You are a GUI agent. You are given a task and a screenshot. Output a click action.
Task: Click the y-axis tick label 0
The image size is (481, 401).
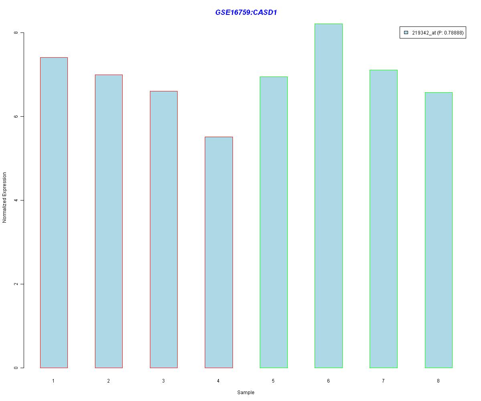[x=16, y=368]
